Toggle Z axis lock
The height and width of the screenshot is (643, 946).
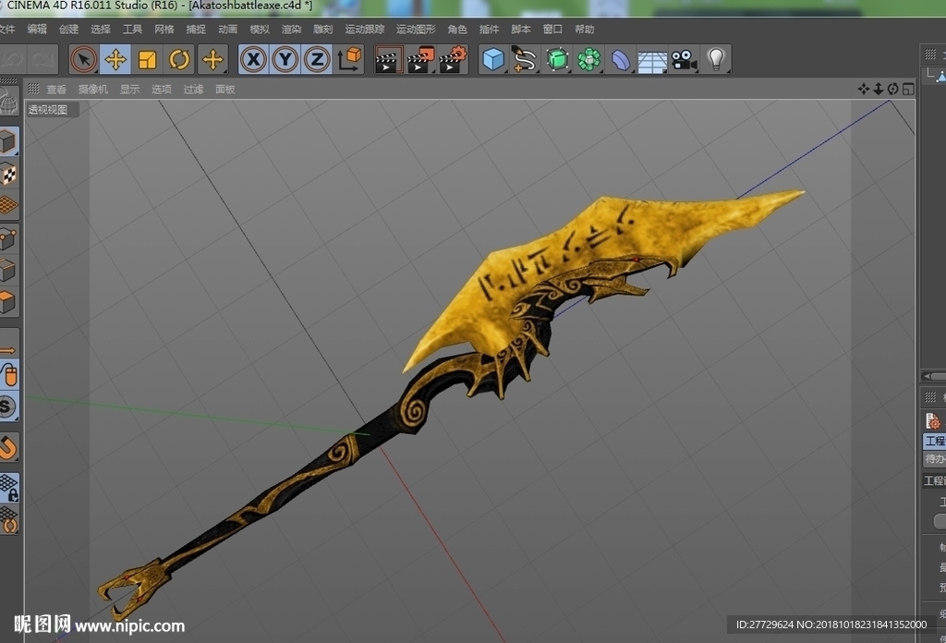[317, 60]
